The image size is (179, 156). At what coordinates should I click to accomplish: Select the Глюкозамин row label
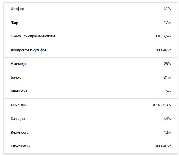(x=20, y=146)
